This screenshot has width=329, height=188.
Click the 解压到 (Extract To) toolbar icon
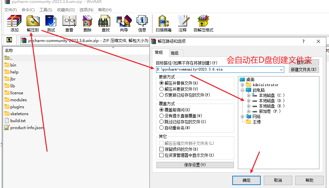point(33,21)
